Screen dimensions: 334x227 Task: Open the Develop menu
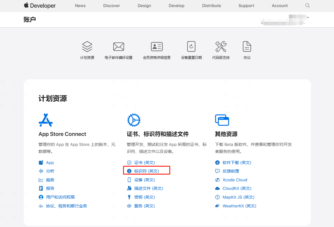177,6
